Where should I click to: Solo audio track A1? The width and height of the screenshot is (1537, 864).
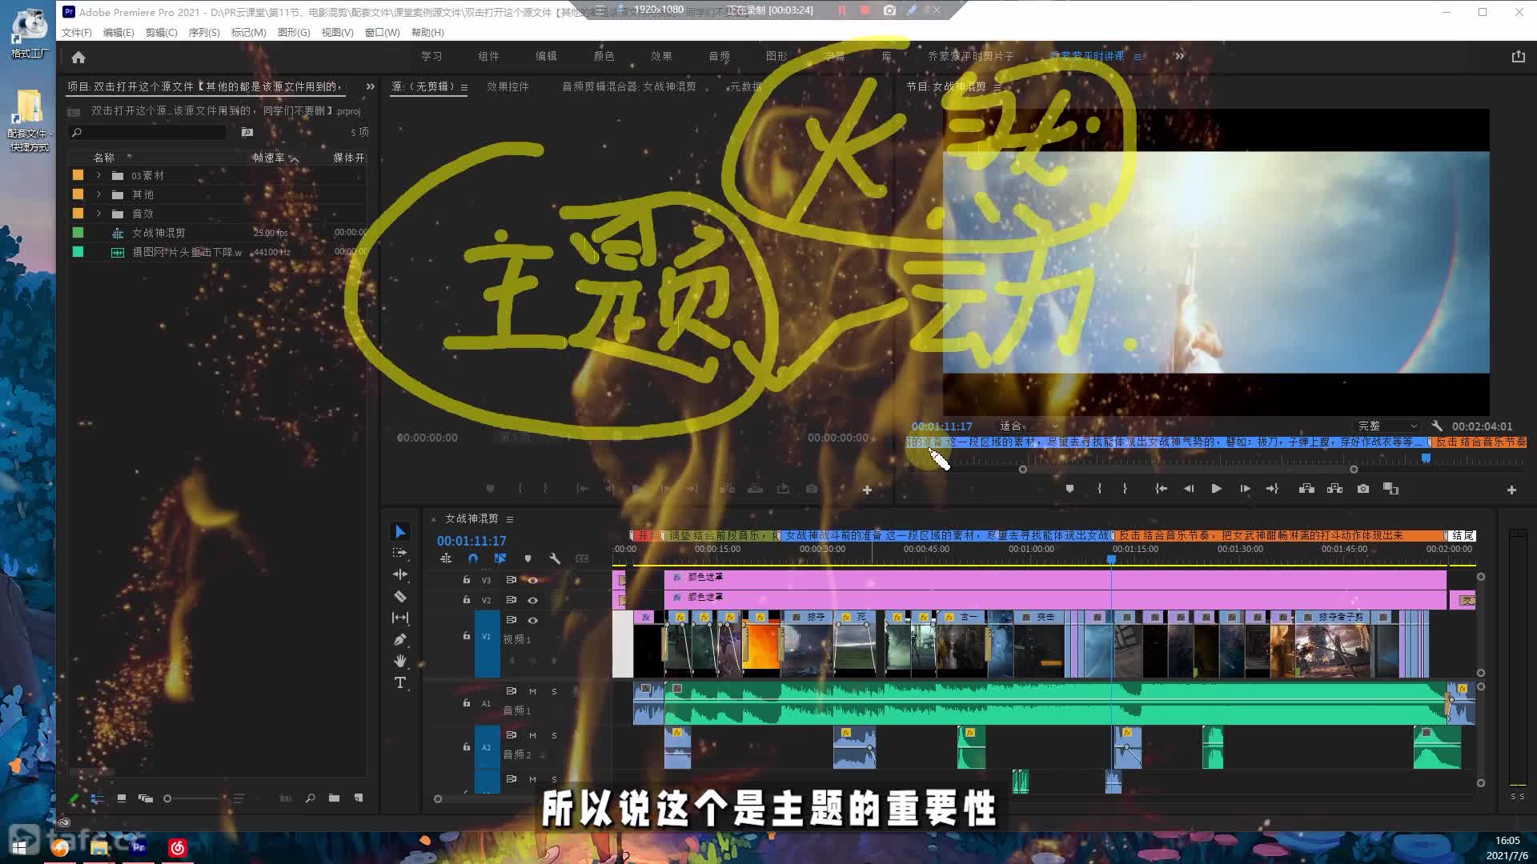point(554,691)
